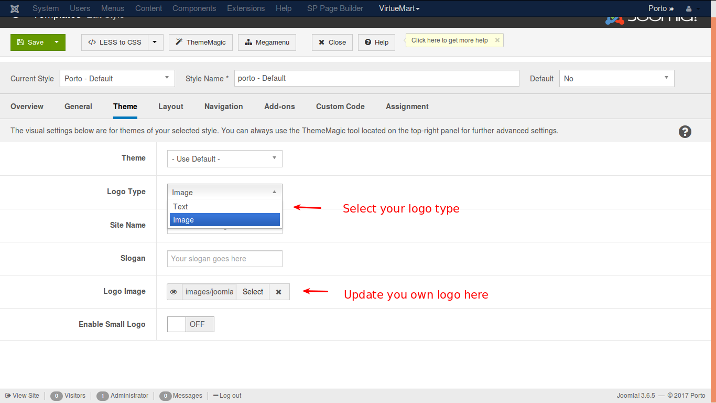
Task: Open the System menu
Action: (46, 8)
